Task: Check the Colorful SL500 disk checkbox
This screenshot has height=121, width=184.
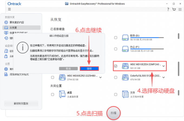Action: [116, 78]
